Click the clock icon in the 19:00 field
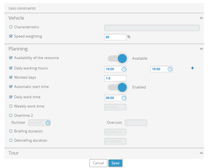 pyautogui.click(x=170, y=69)
